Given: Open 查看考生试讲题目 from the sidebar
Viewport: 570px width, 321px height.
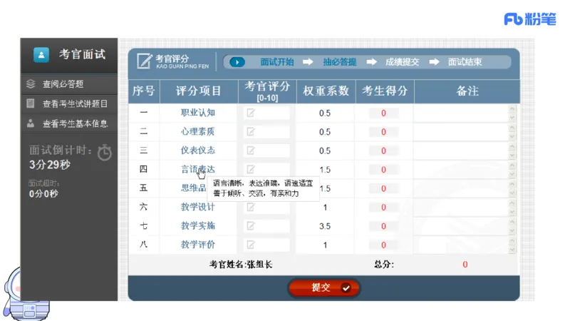Looking at the screenshot, I should [75, 103].
